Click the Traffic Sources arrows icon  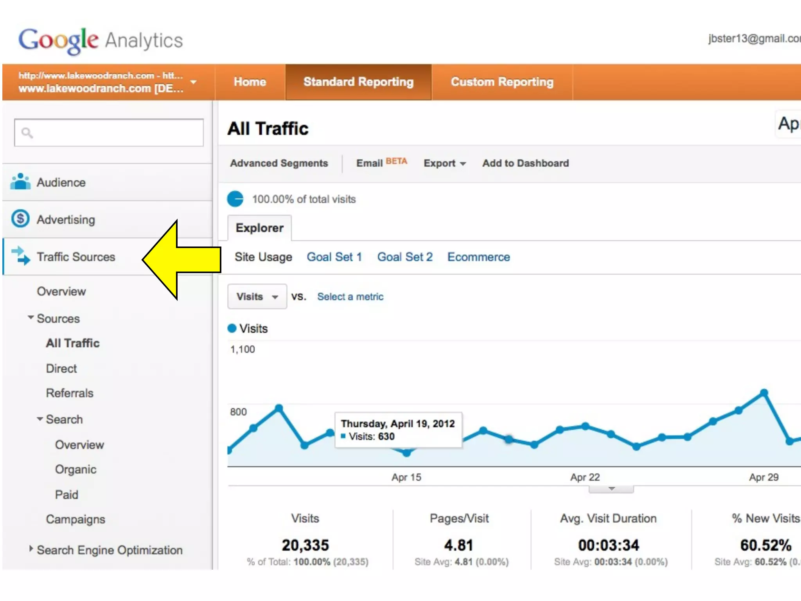[21, 256]
